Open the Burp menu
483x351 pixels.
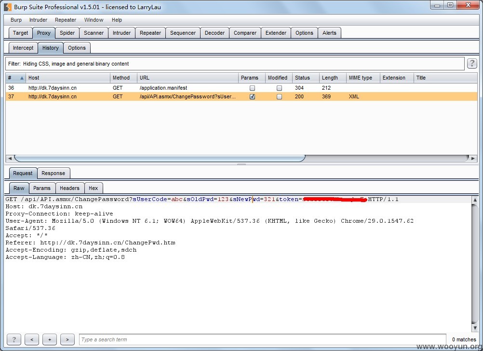click(x=16, y=20)
